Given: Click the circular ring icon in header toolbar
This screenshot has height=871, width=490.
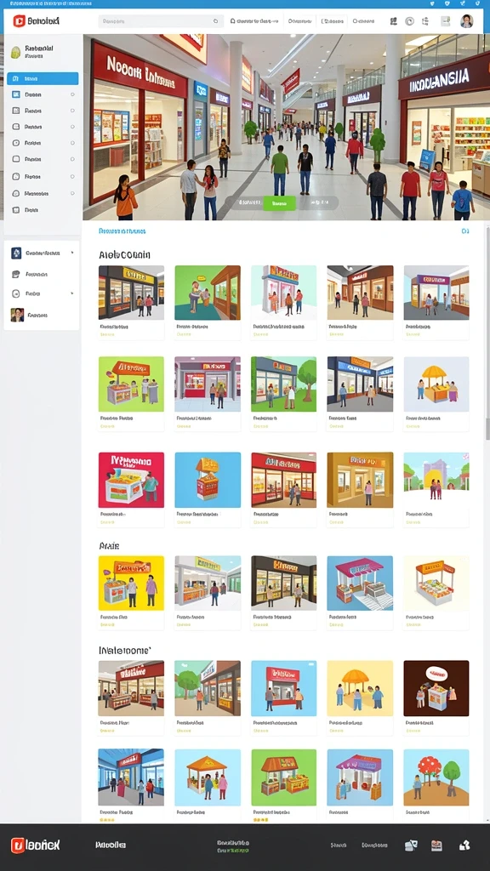Looking at the screenshot, I should coord(409,21).
